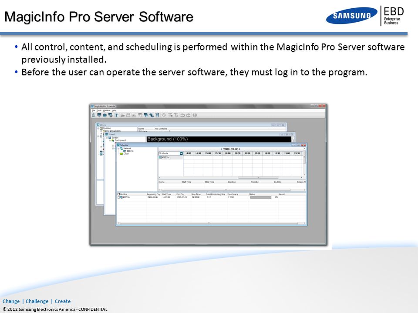418x313 pixels.
Task: Click the Schedule window title icon
Action: pyautogui.click(x=118, y=145)
